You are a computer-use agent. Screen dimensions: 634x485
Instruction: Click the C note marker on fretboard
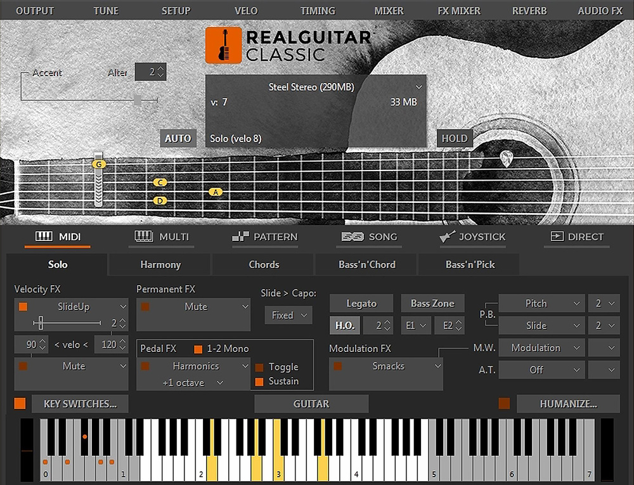tap(160, 183)
